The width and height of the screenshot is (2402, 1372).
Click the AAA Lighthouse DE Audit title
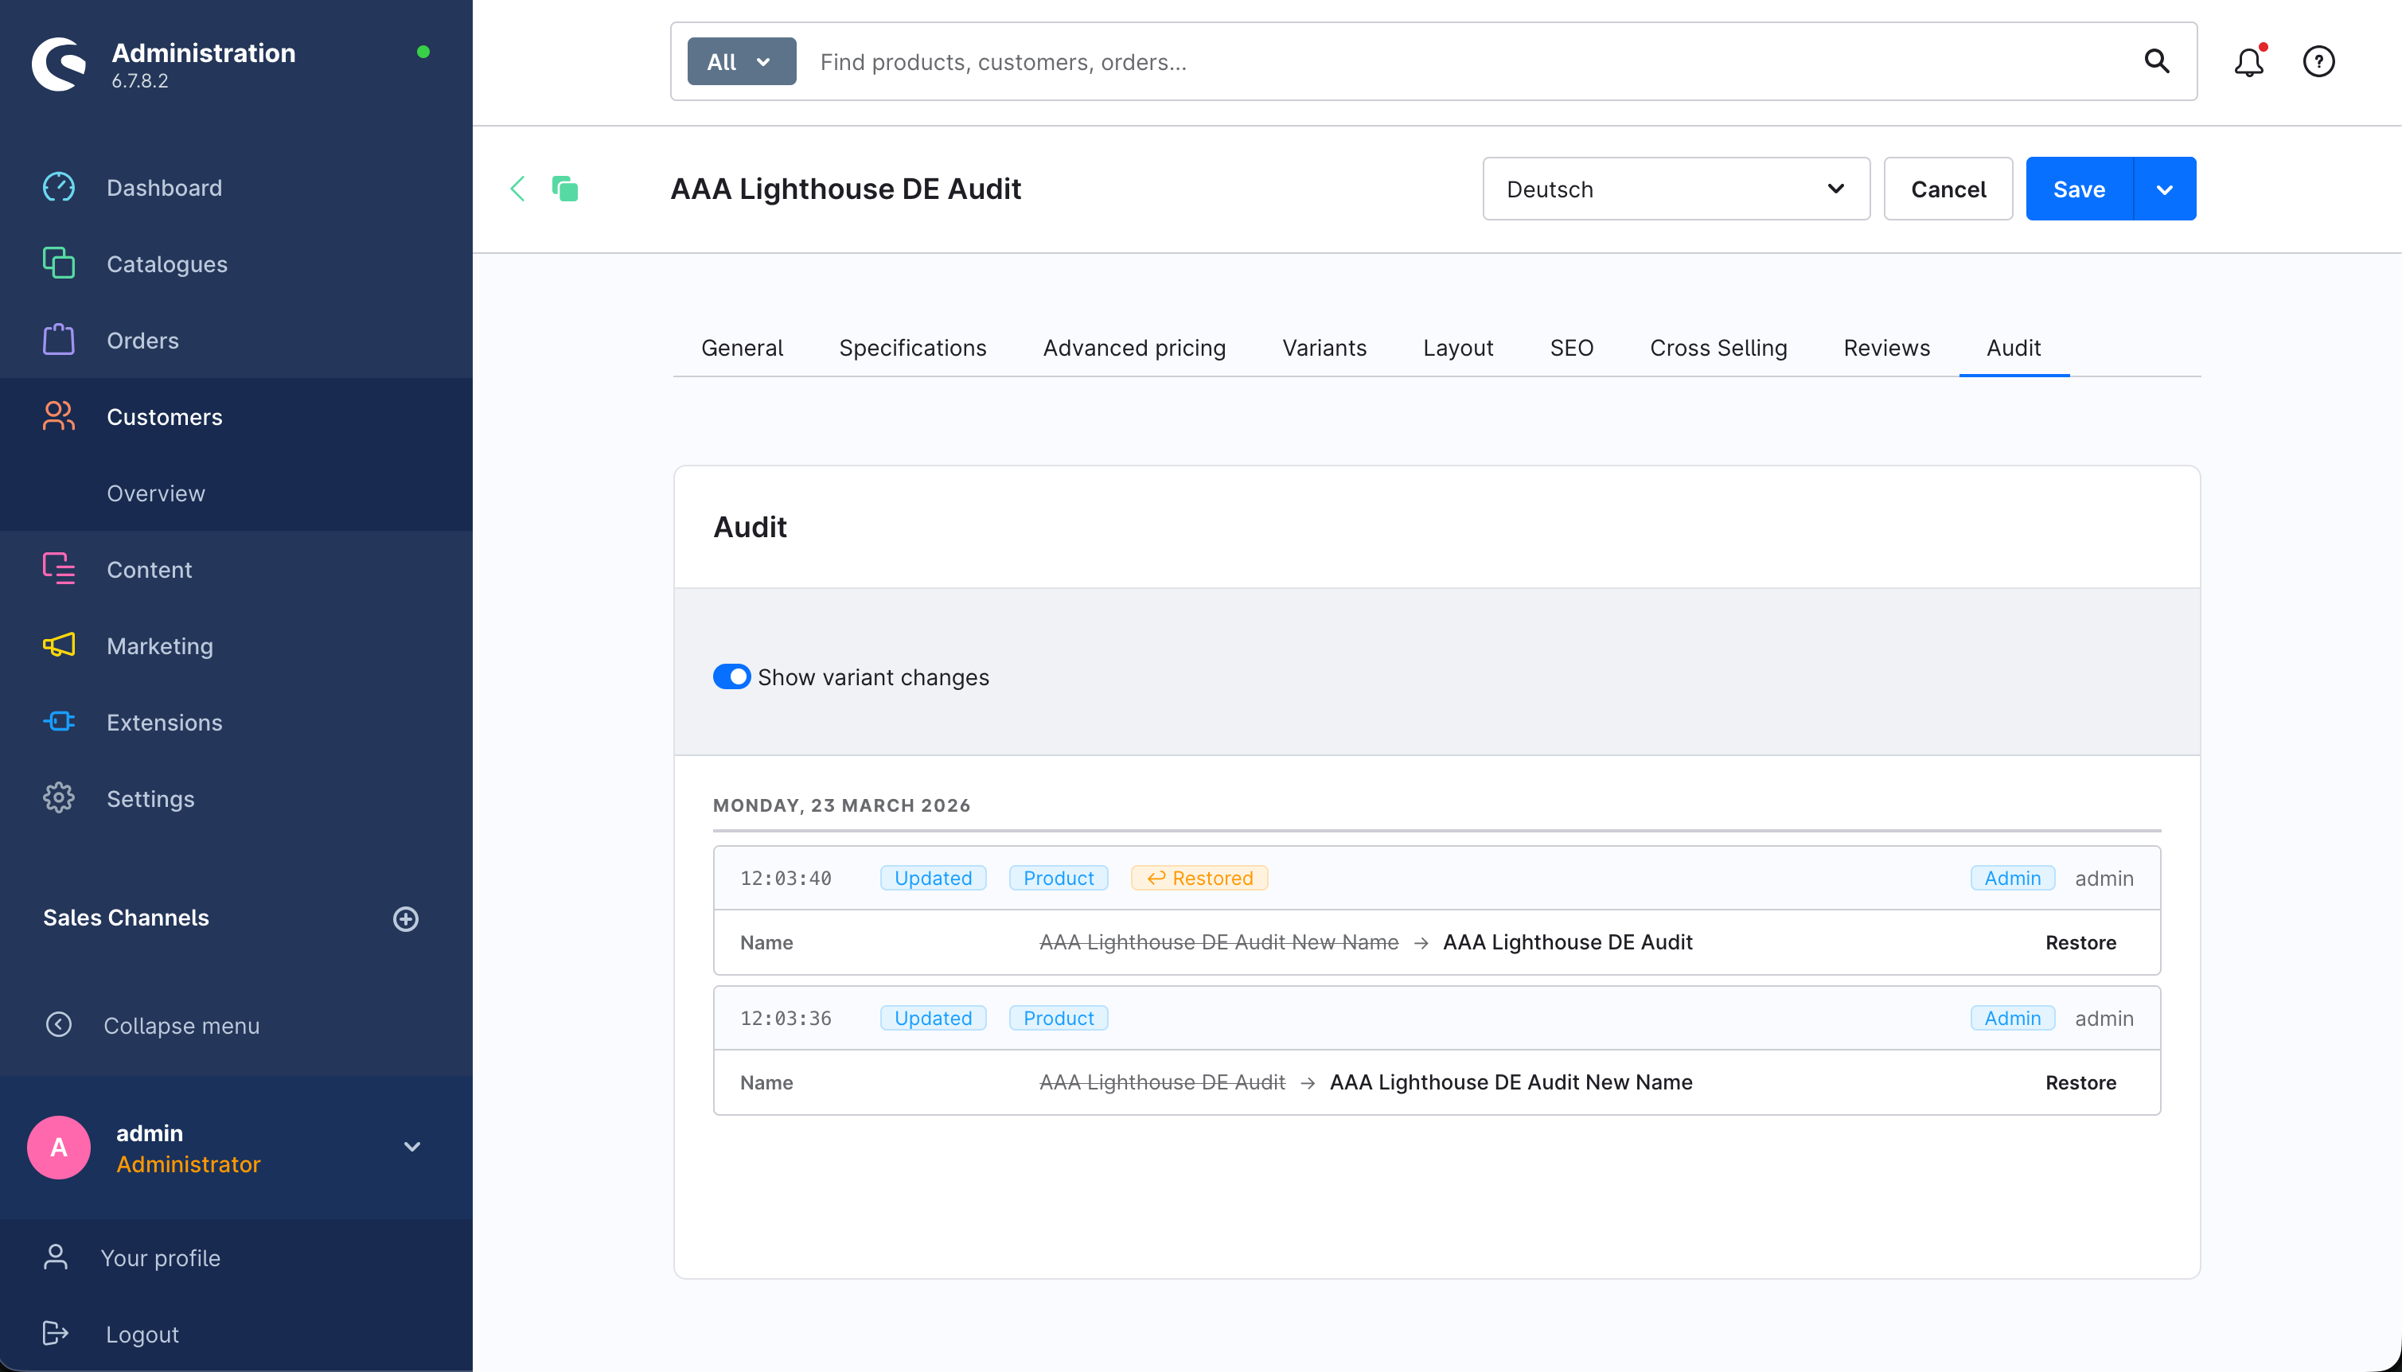pyautogui.click(x=845, y=189)
